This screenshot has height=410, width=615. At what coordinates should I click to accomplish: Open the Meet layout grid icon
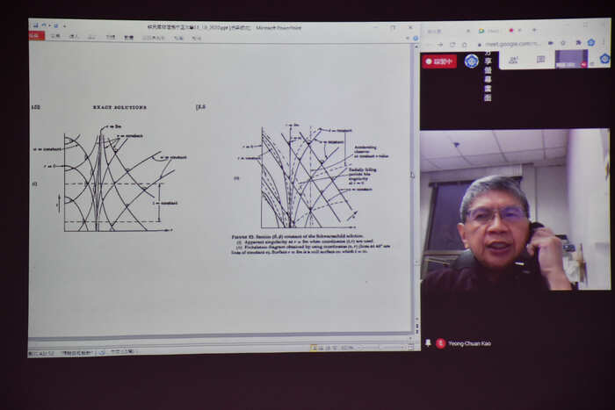[541, 59]
